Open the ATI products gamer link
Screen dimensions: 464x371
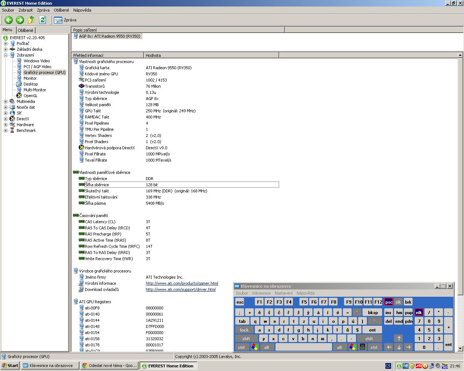coord(182,283)
